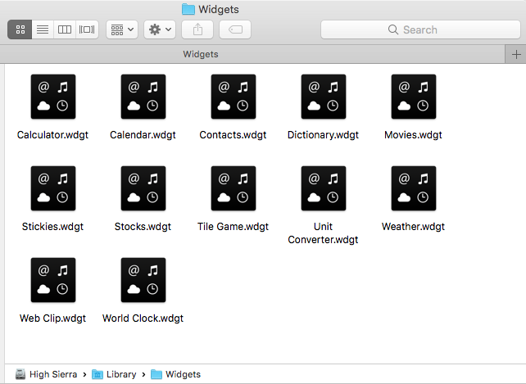526x384 pixels.
Task: Open the Action gear menu
Action: [x=160, y=29]
